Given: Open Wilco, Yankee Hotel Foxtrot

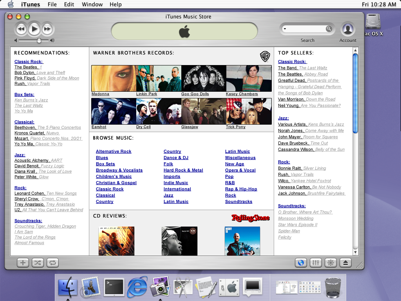Looking at the screenshot, I should click(x=304, y=181).
